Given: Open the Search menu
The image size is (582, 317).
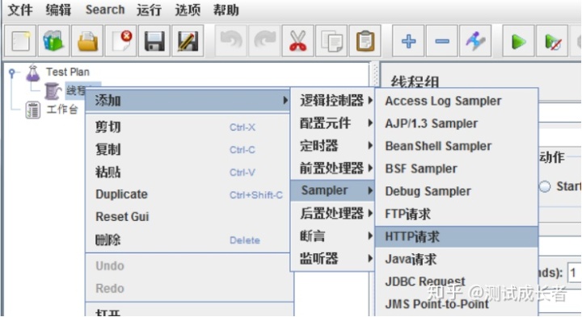Looking at the screenshot, I should [105, 10].
